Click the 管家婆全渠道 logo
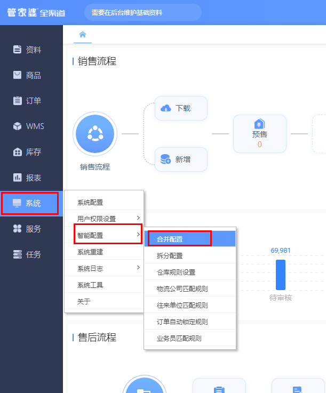 tap(36, 13)
